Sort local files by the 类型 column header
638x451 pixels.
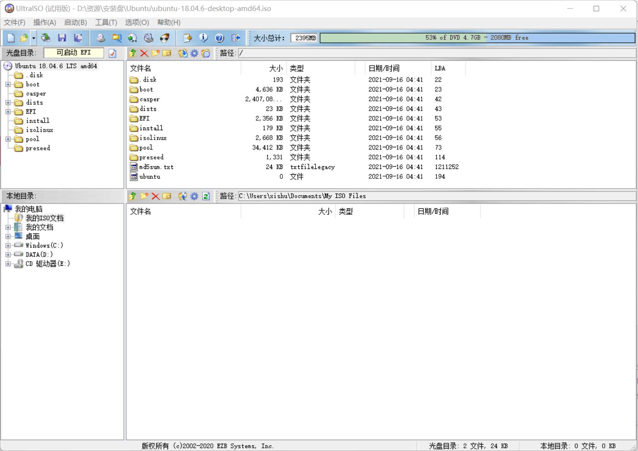370,211
